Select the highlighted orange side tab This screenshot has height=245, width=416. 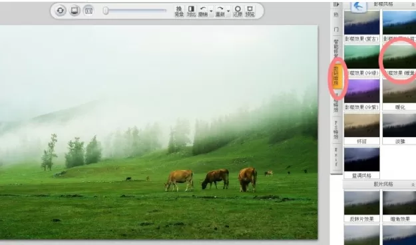pyautogui.click(x=337, y=77)
